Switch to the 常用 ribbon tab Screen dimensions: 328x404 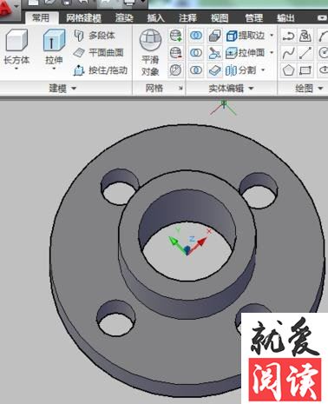point(41,18)
